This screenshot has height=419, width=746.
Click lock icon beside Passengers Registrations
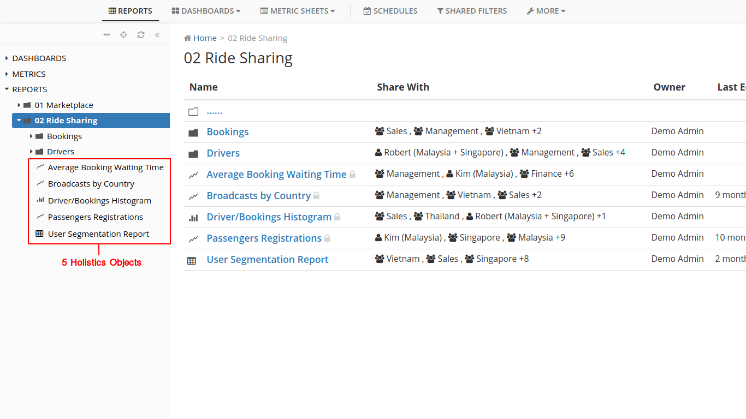click(327, 238)
